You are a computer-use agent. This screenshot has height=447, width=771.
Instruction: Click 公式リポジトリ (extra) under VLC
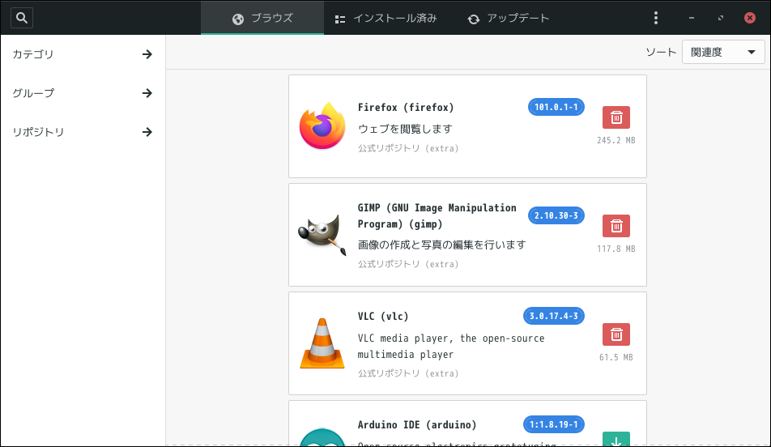(408, 374)
